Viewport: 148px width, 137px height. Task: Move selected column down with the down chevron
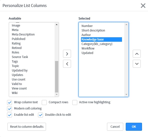pyautogui.click(x=137, y=64)
